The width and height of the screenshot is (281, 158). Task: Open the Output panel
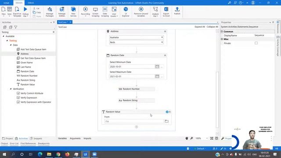[x=4, y=144]
